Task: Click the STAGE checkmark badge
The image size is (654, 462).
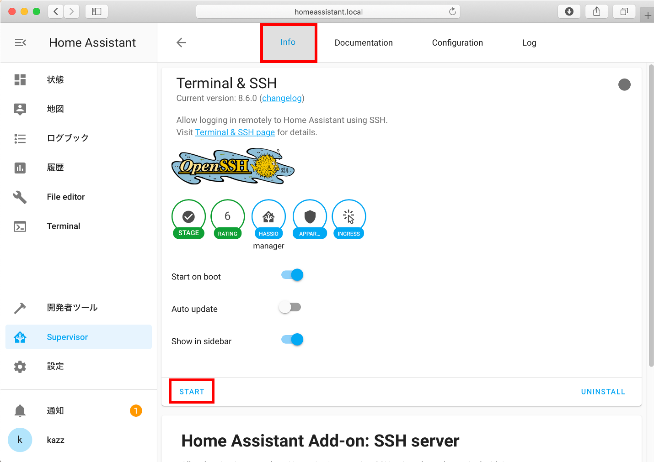Action: 188,219
